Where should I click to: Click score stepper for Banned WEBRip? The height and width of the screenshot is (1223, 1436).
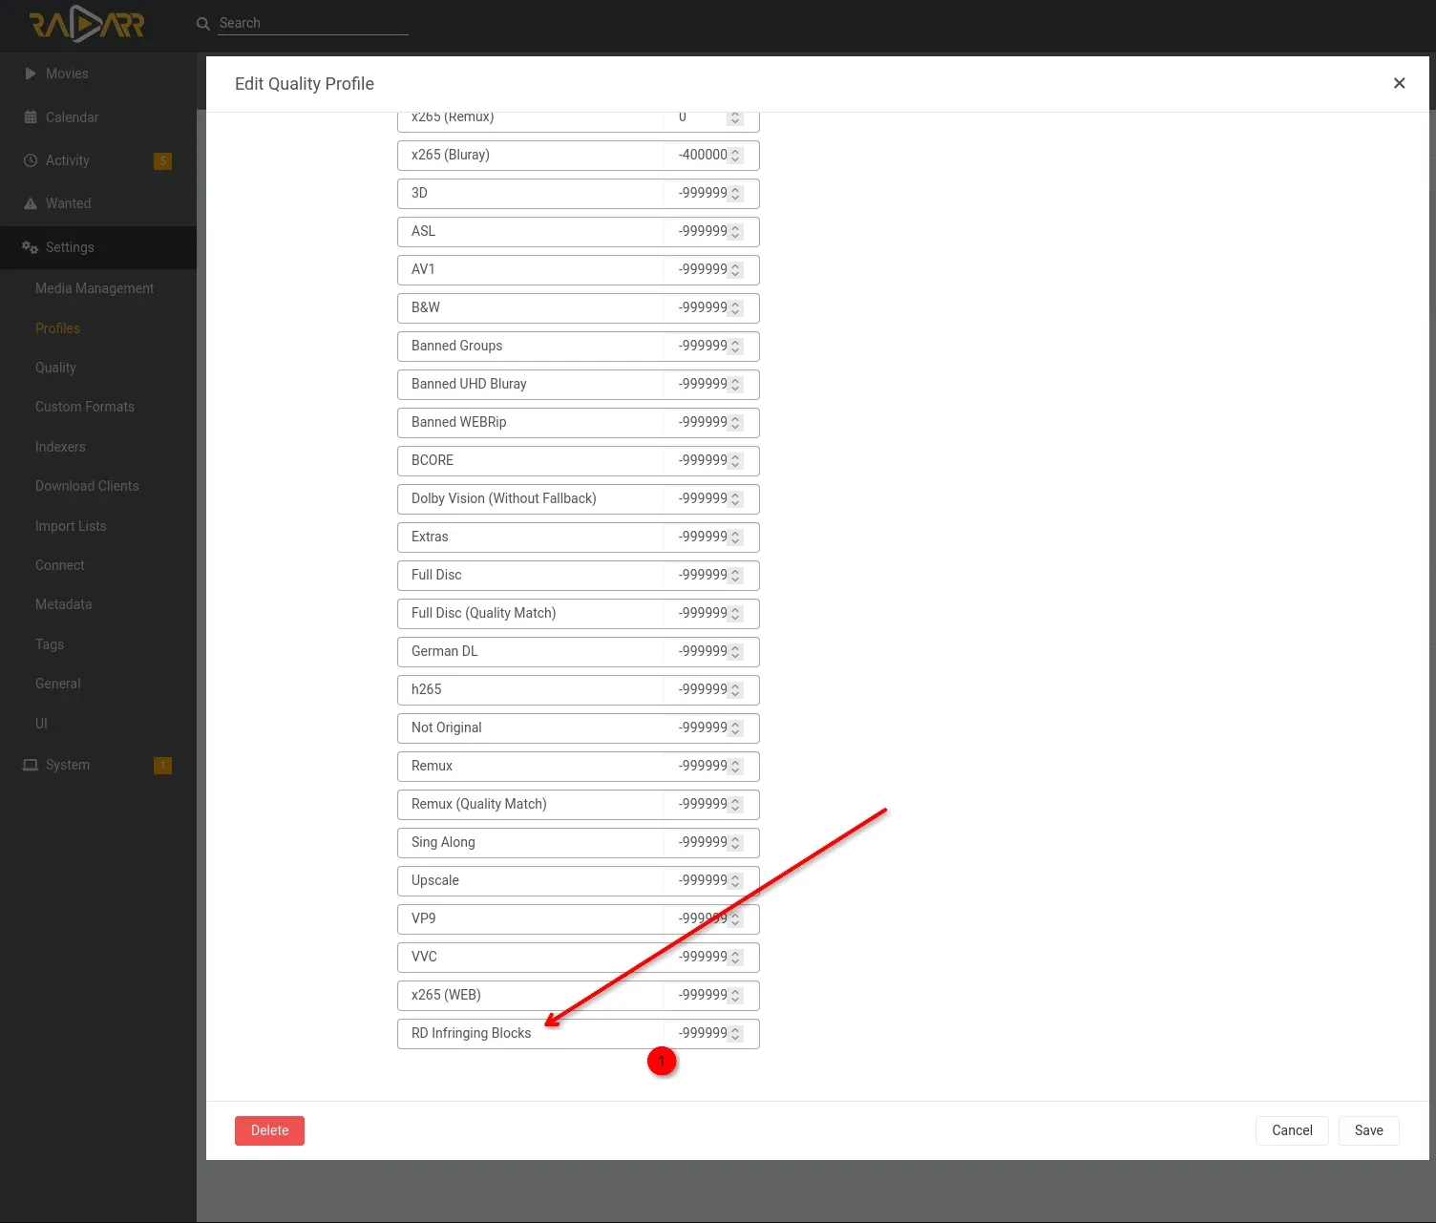[735, 422]
